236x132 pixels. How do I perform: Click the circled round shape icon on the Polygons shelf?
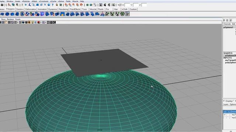[x=22, y=14]
